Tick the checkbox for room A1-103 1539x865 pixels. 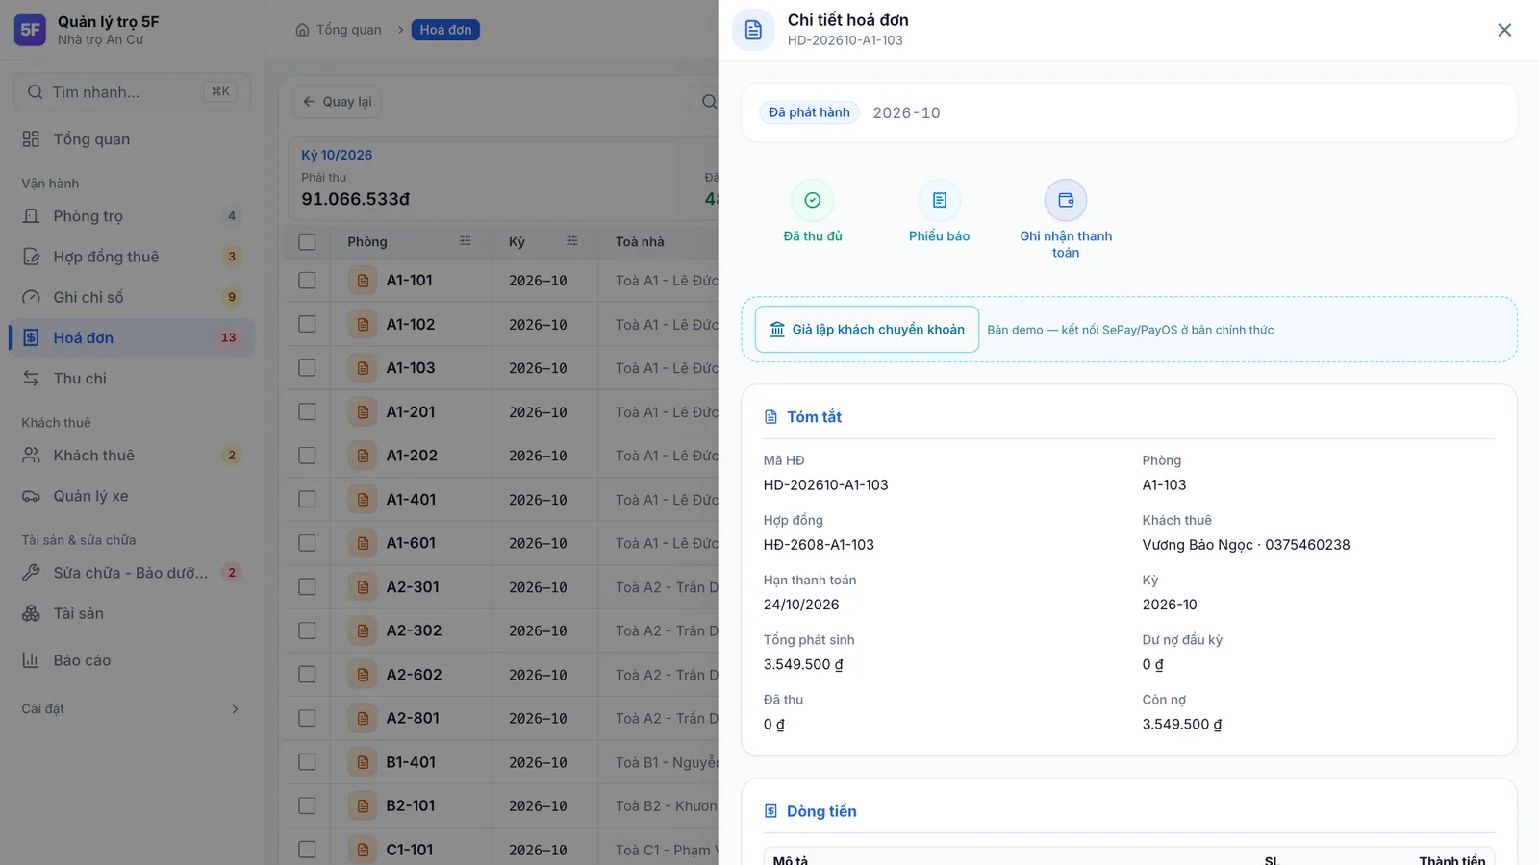(x=307, y=368)
